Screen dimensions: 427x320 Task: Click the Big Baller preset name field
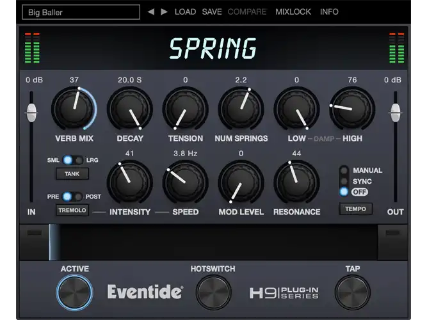pyautogui.click(x=81, y=12)
